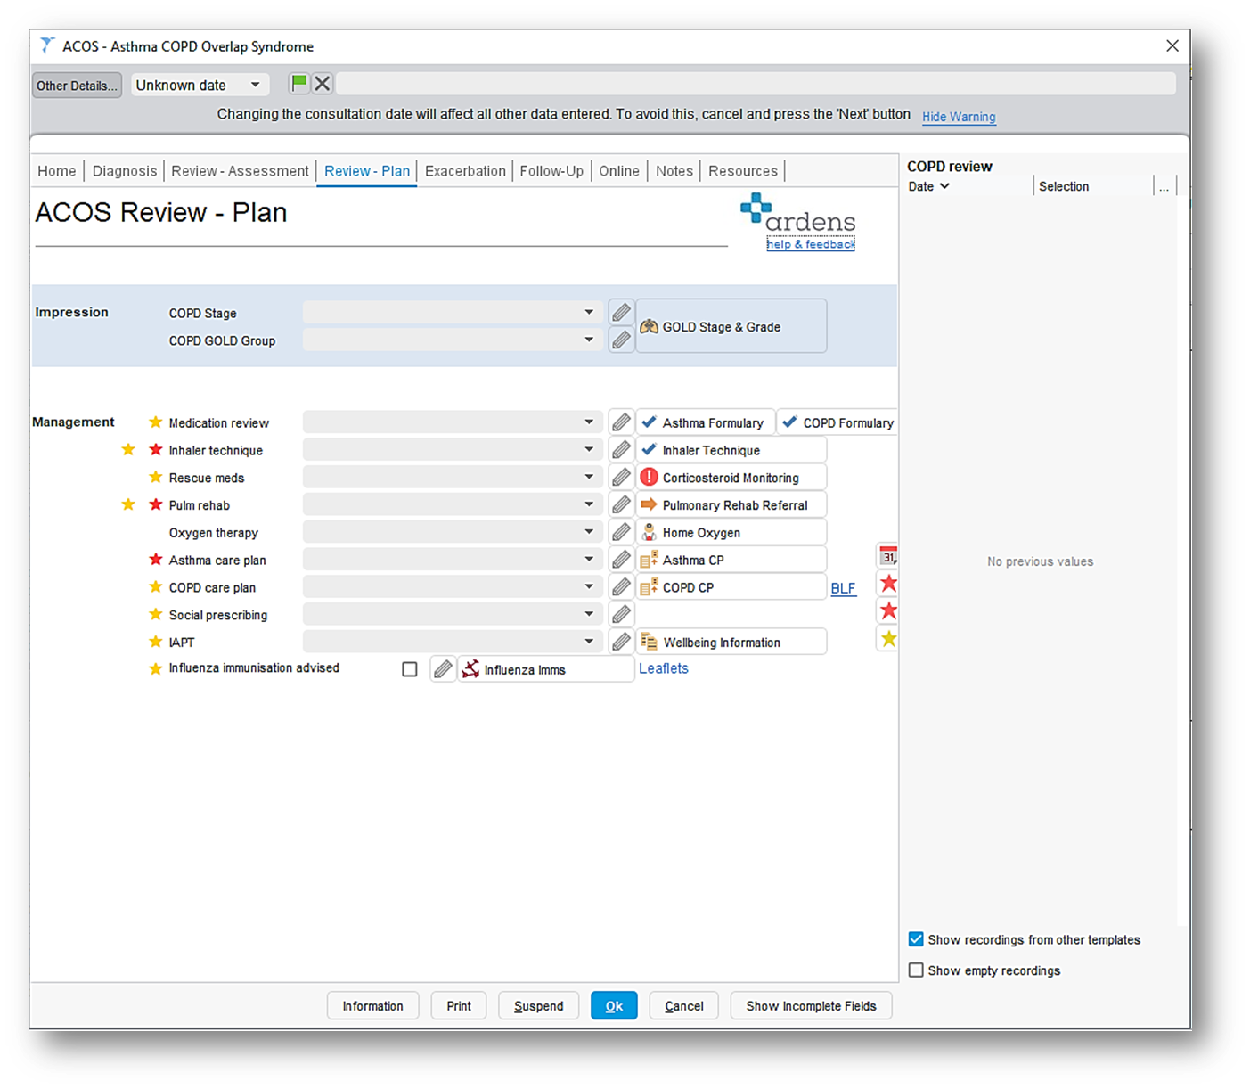Open Inhaler Technique template

[731, 450]
